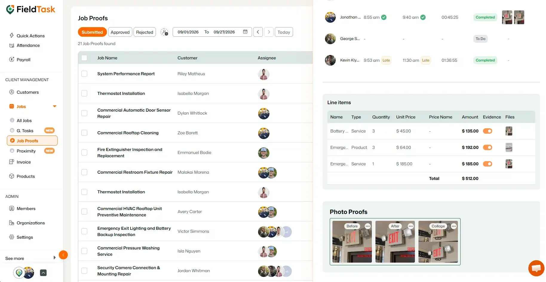This screenshot has height=282, width=546.
Task: Click the Customer column header
Action: pyautogui.click(x=187, y=58)
